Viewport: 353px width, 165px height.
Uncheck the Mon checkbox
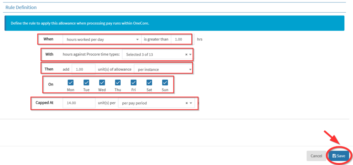coord(71,82)
